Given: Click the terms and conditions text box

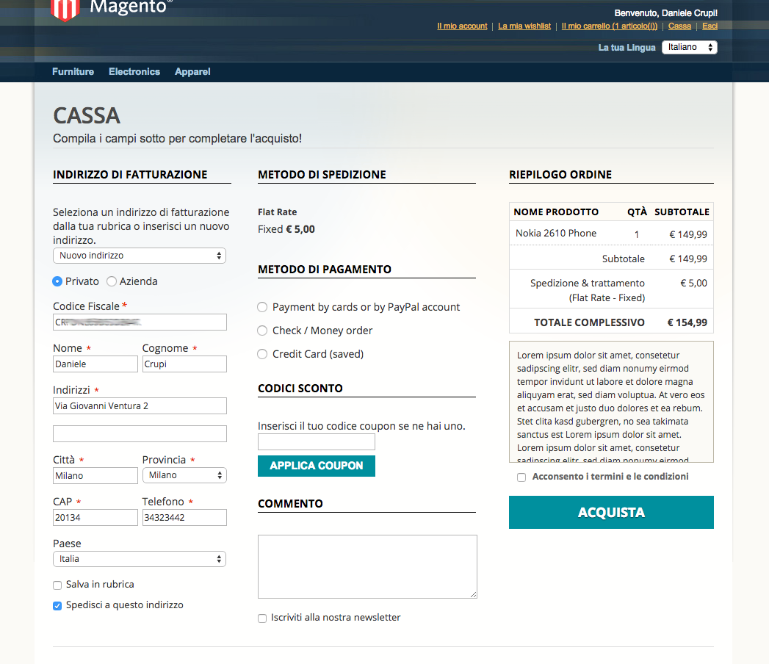Looking at the screenshot, I should [x=611, y=402].
